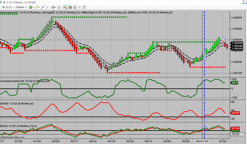Open the 5 Renko interval dropdown

(21, 7)
